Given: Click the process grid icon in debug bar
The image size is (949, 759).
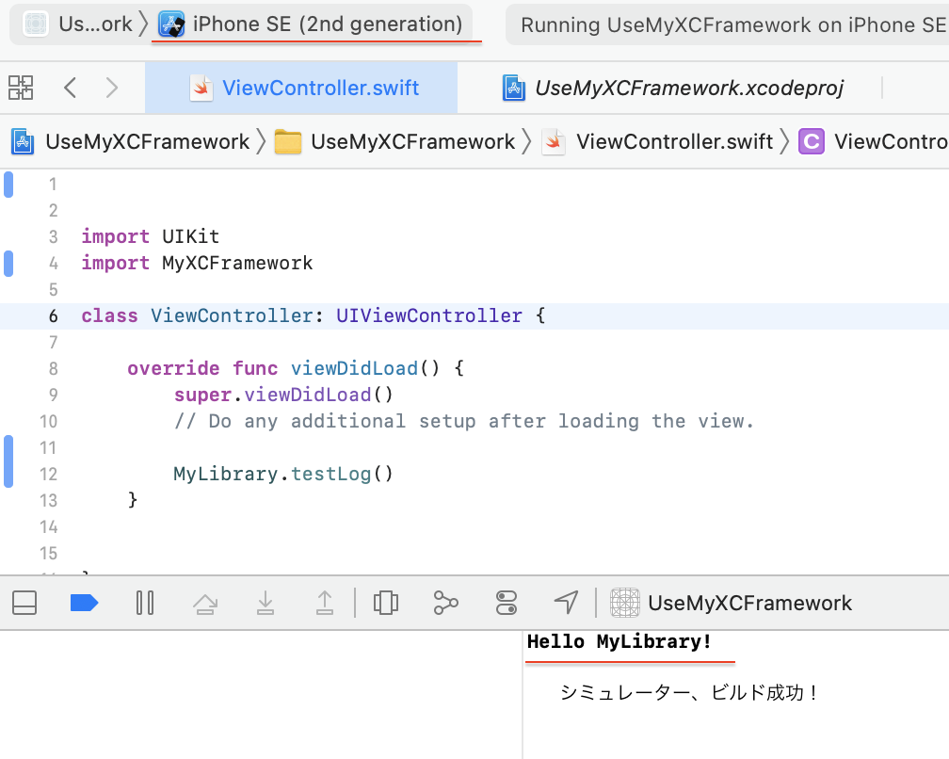Looking at the screenshot, I should click(624, 603).
